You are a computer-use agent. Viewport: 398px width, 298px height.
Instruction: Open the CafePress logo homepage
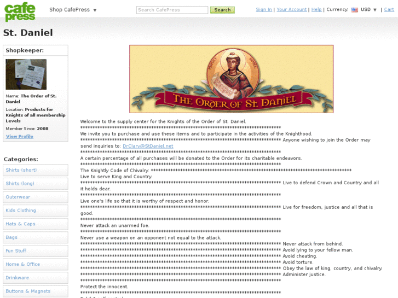tap(20, 11)
